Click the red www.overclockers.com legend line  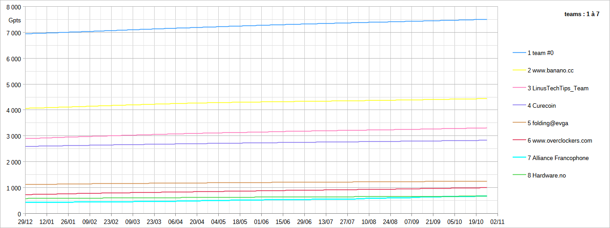(519, 140)
